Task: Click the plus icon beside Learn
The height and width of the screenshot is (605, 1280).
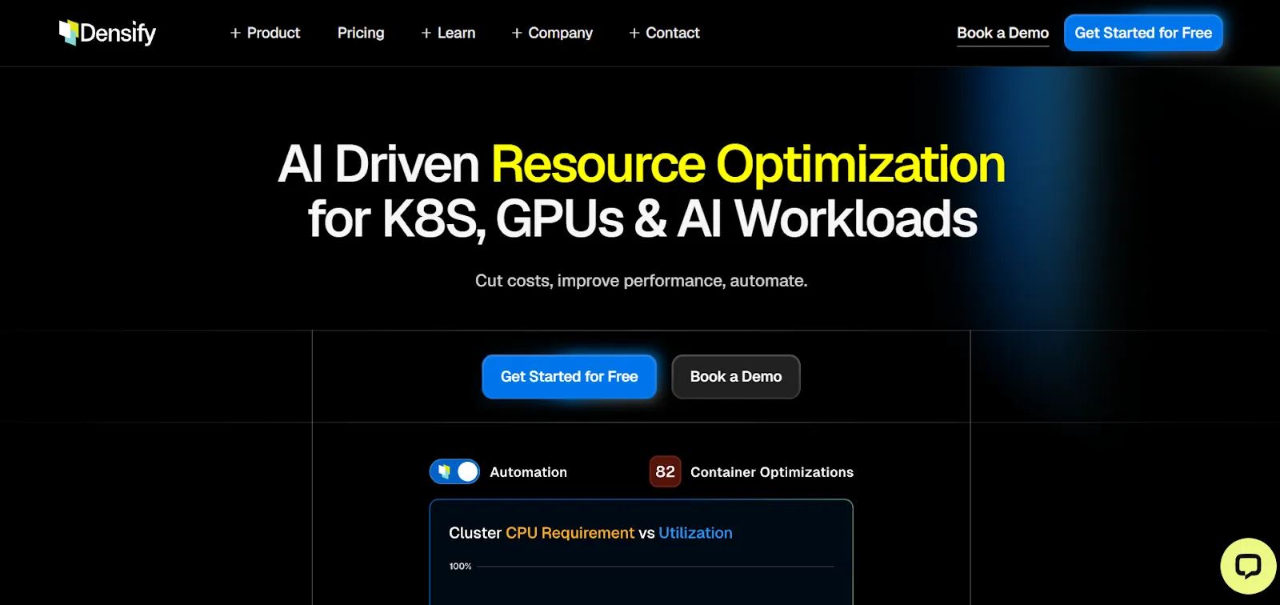Action: [x=426, y=33]
